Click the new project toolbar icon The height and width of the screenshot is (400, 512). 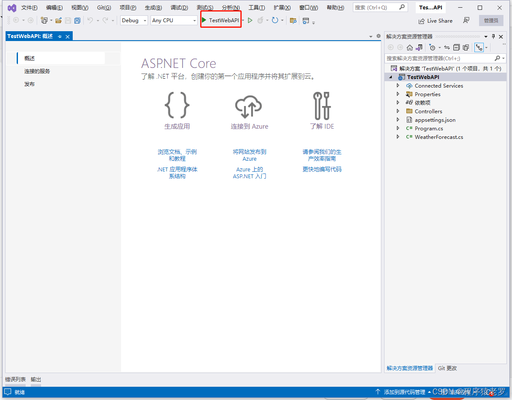(44, 21)
